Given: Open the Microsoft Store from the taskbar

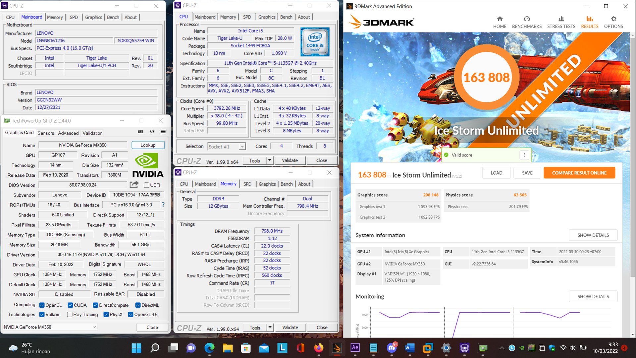Looking at the screenshot, I should click(x=246, y=348).
